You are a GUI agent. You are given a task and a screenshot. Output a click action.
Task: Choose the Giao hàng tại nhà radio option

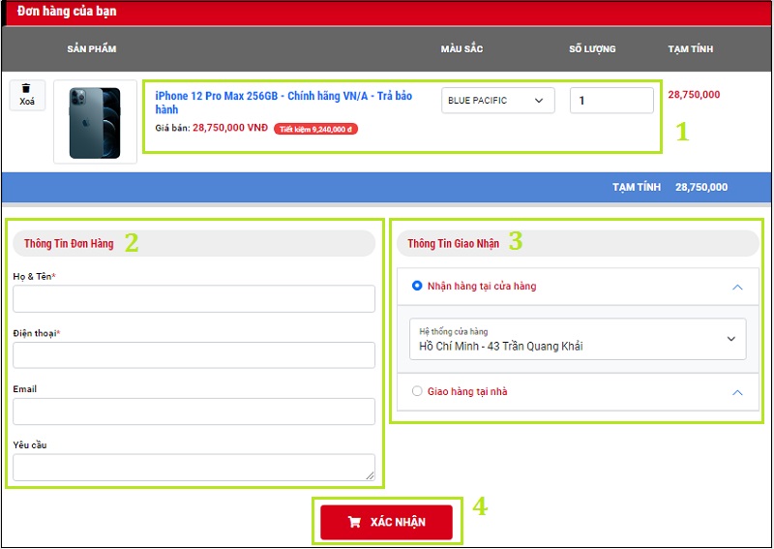(x=417, y=392)
